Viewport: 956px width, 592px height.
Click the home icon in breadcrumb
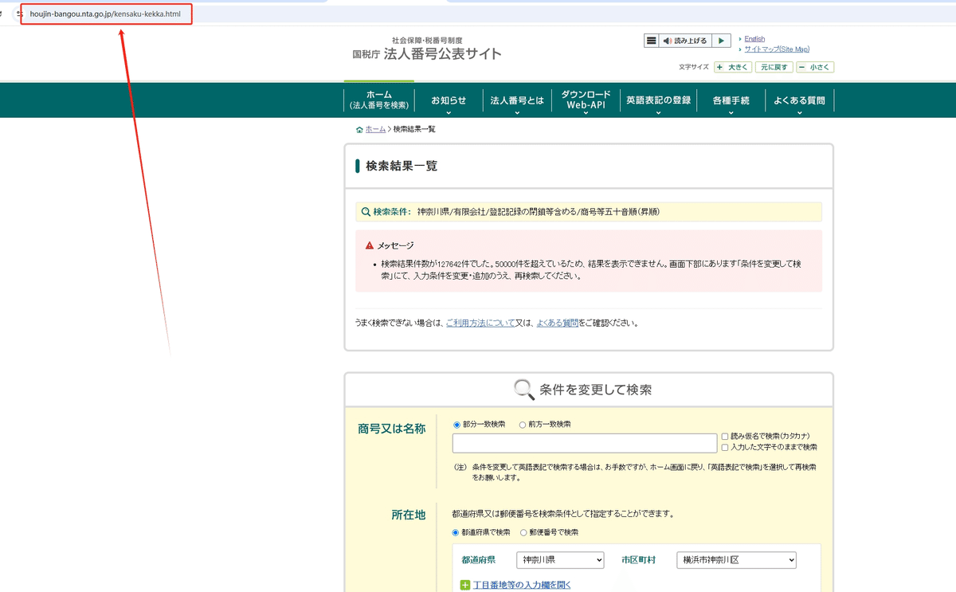coord(359,129)
